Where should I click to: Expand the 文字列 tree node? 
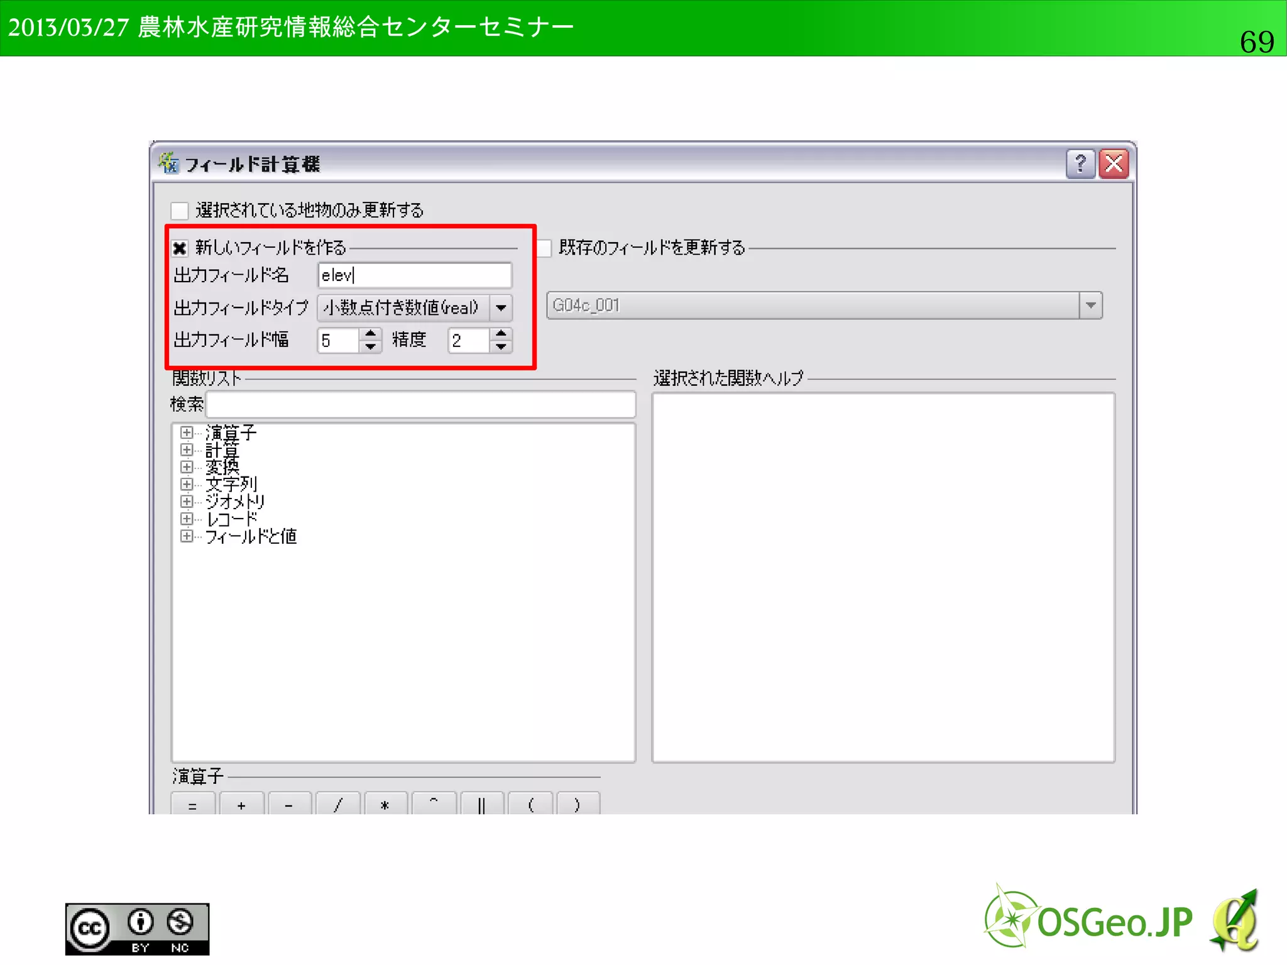(x=186, y=484)
